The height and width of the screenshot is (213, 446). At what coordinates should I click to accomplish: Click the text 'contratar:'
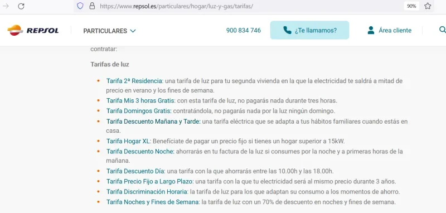tap(104, 49)
